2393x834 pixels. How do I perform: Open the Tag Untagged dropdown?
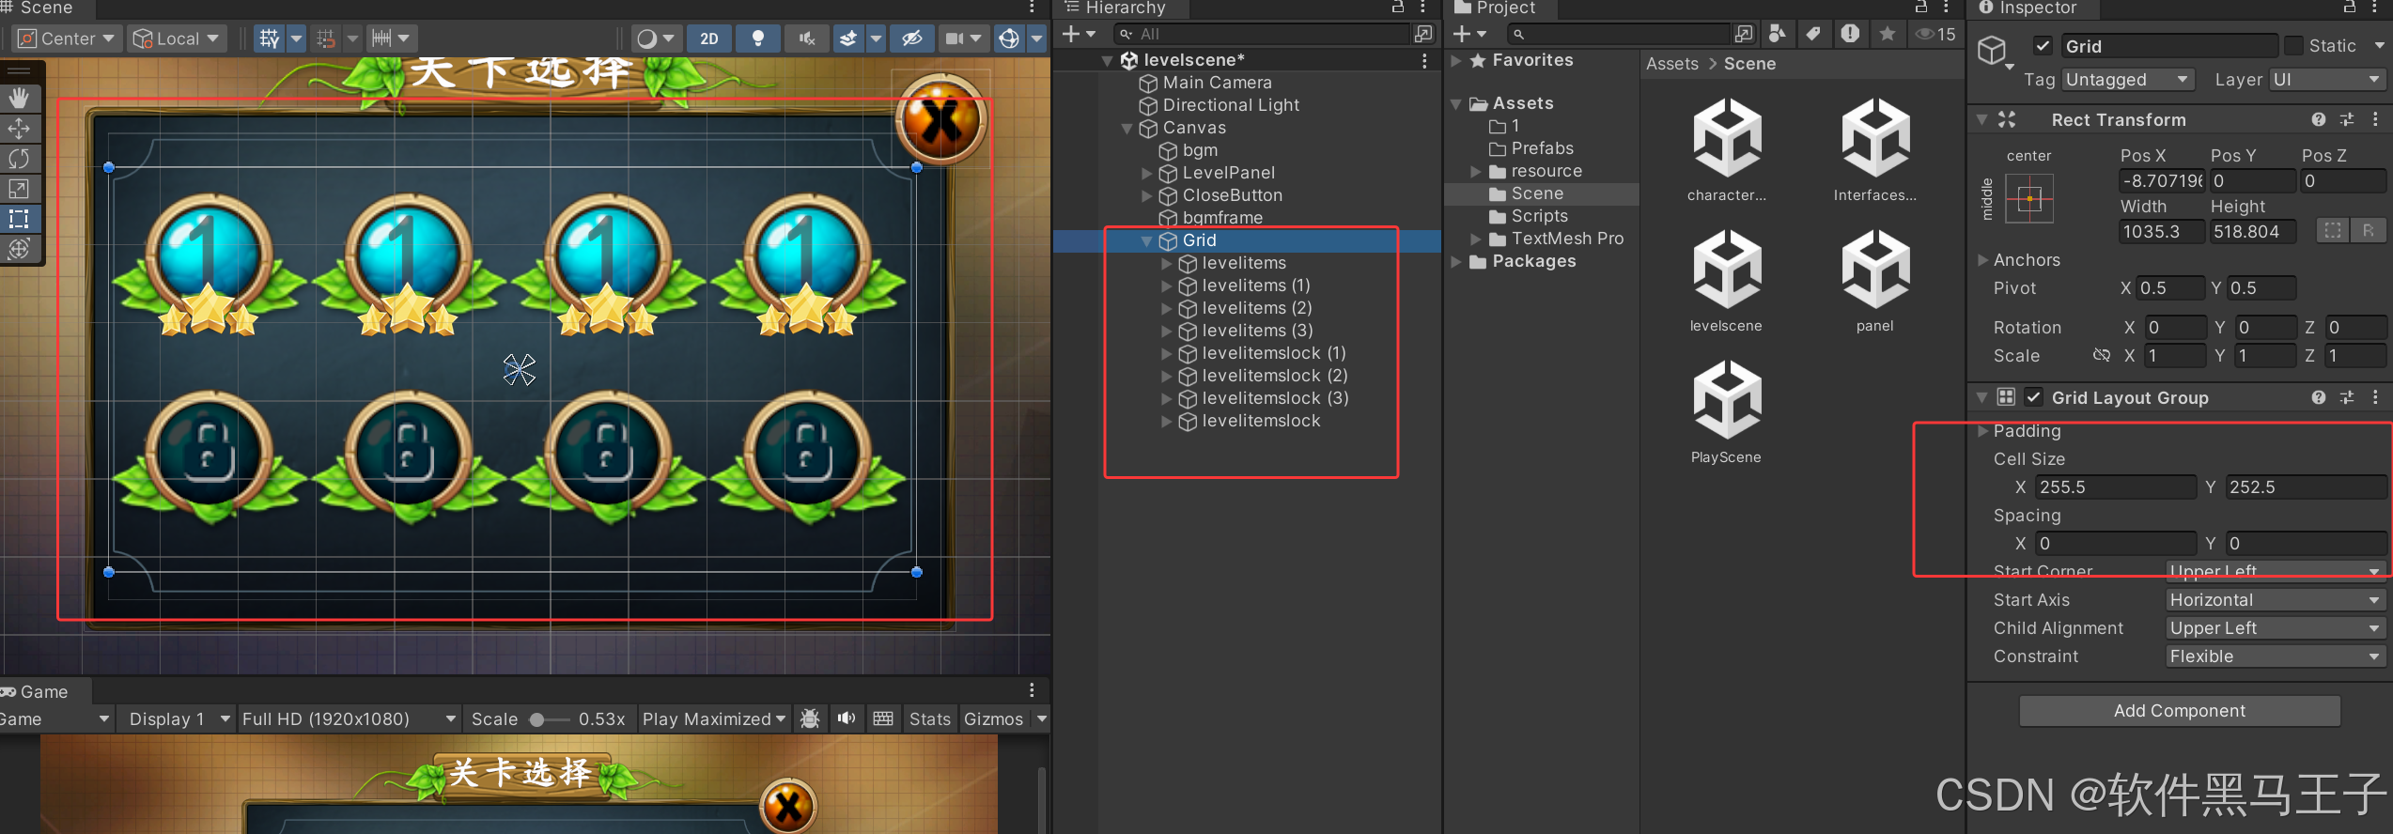(2127, 80)
